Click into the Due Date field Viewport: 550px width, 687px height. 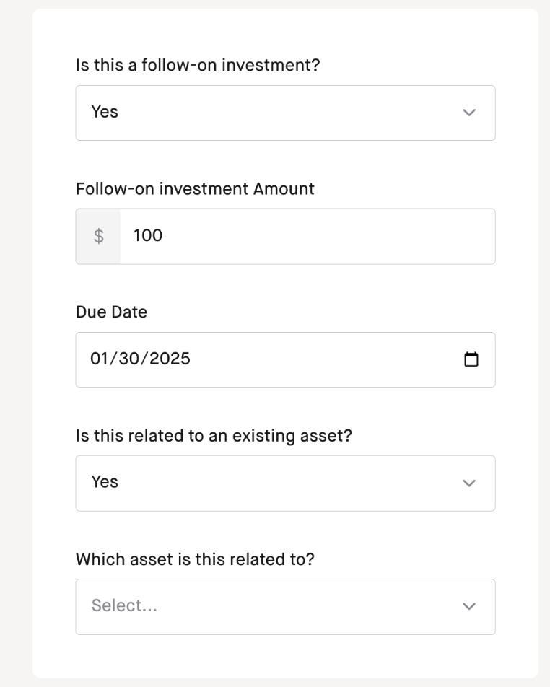285,359
